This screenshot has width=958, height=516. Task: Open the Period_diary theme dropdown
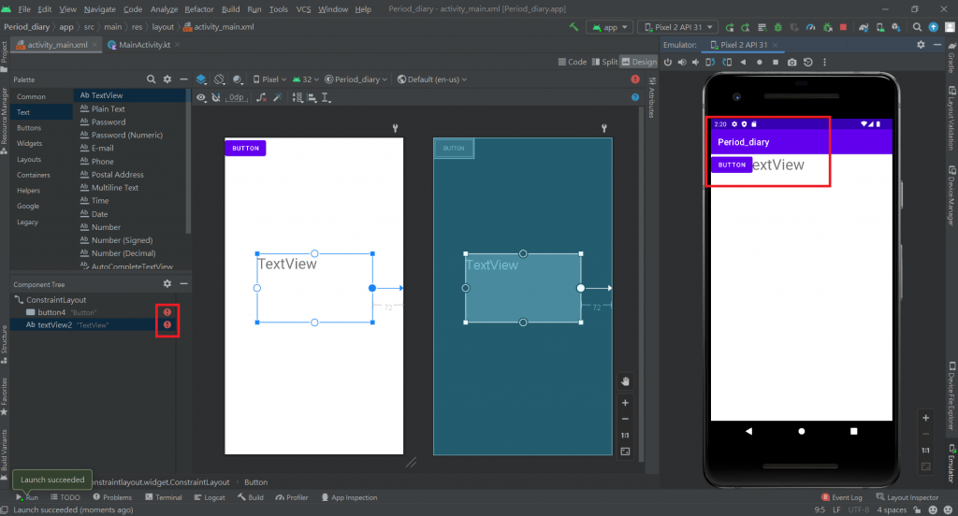[x=356, y=79]
